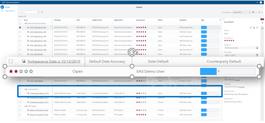Open the notifications bell icon
This screenshot has height=123, width=265.
click(257, 2)
